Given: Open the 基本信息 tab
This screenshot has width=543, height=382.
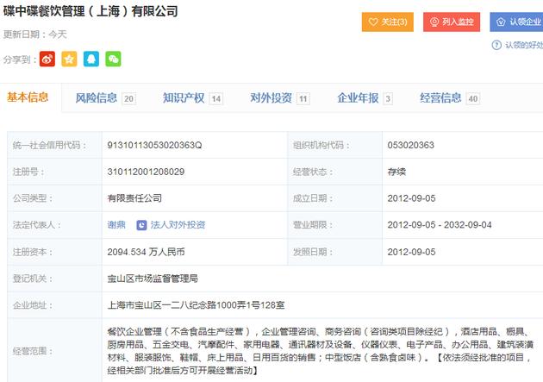Looking at the screenshot, I should point(28,97).
